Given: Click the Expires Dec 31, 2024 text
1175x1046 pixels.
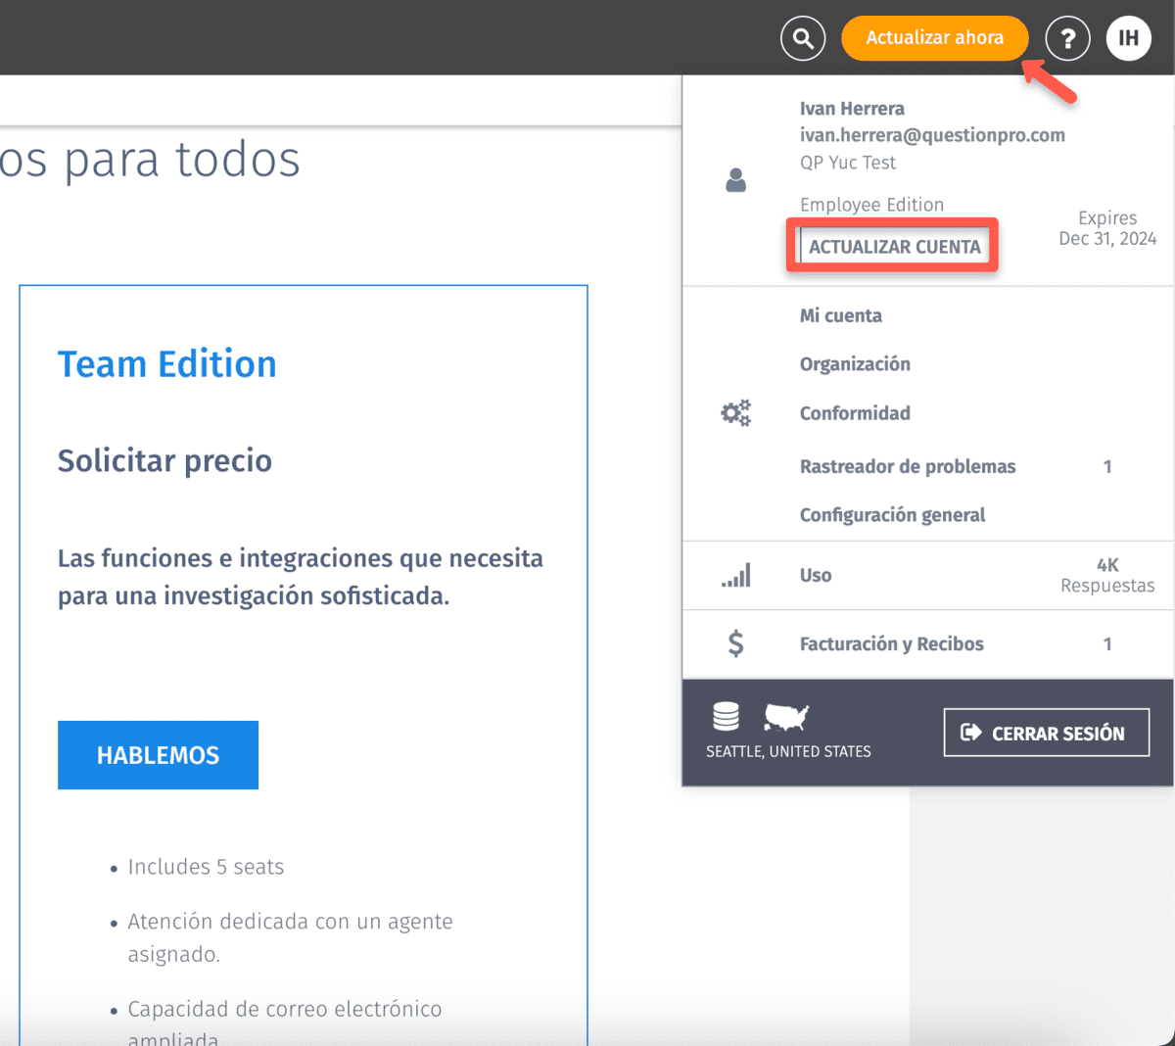Looking at the screenshot, I should tap(1107, 228).
